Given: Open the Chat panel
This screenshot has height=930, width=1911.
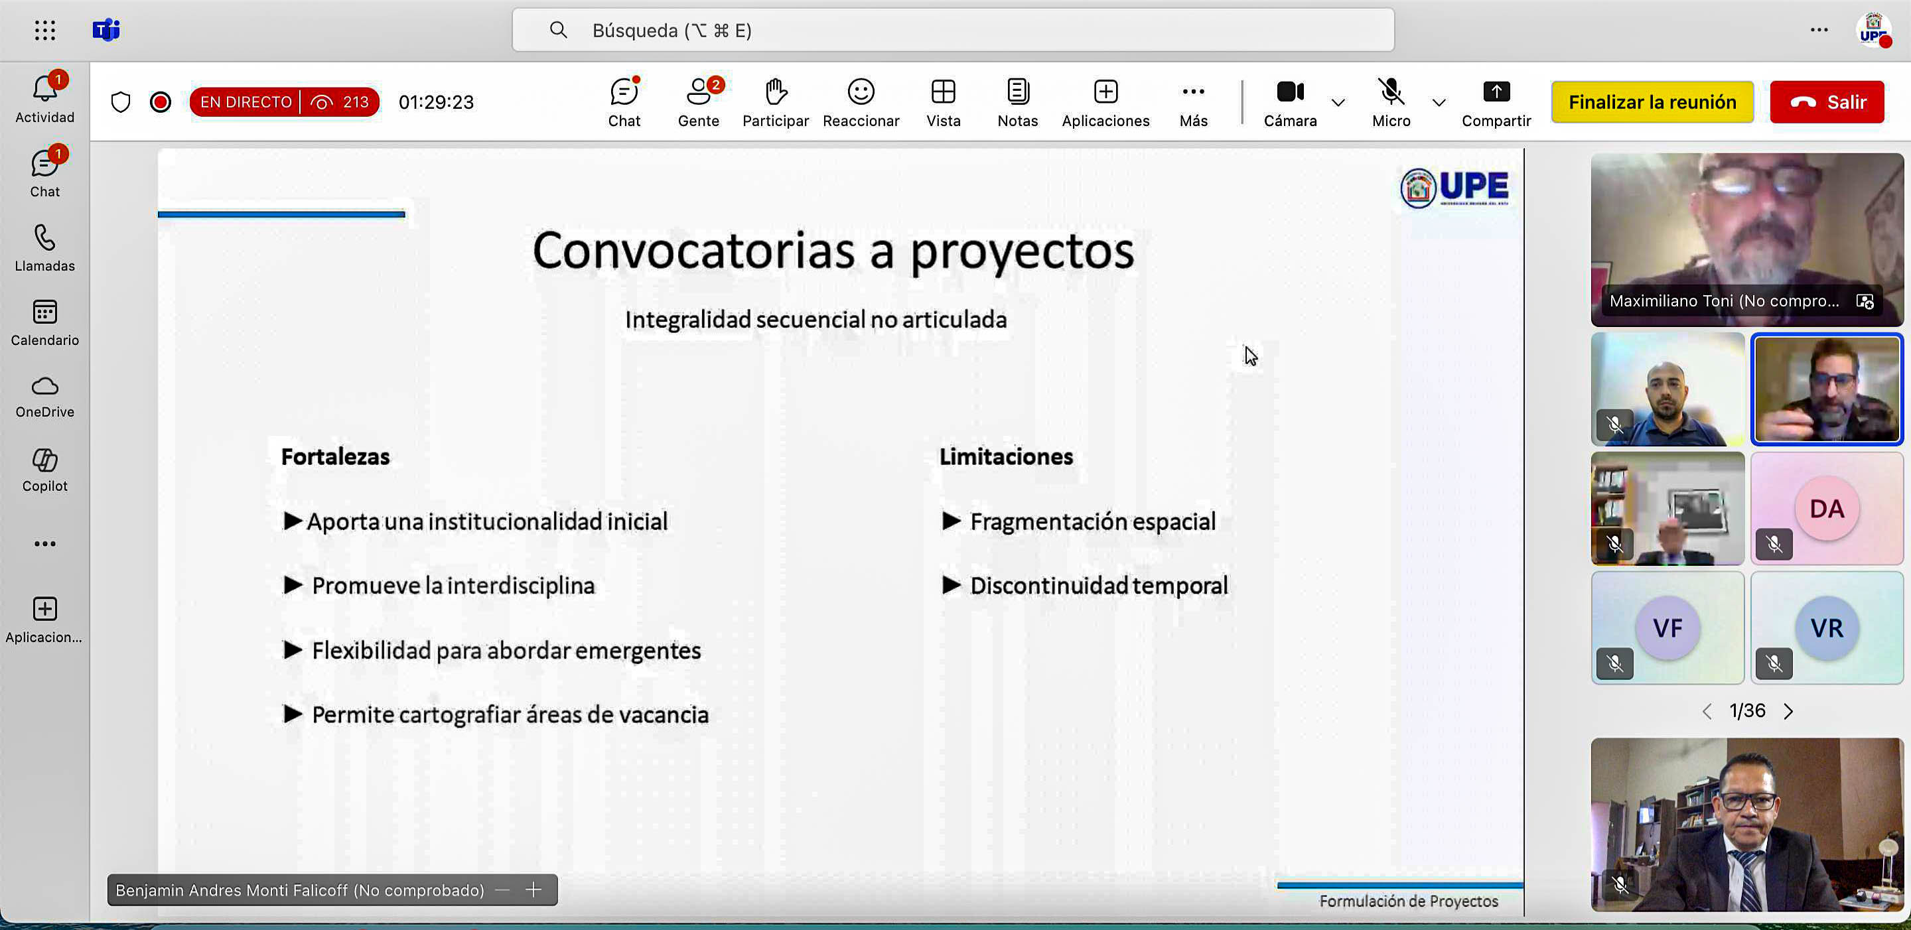Looking at the screenshot, I should click(x=624, y=101).
